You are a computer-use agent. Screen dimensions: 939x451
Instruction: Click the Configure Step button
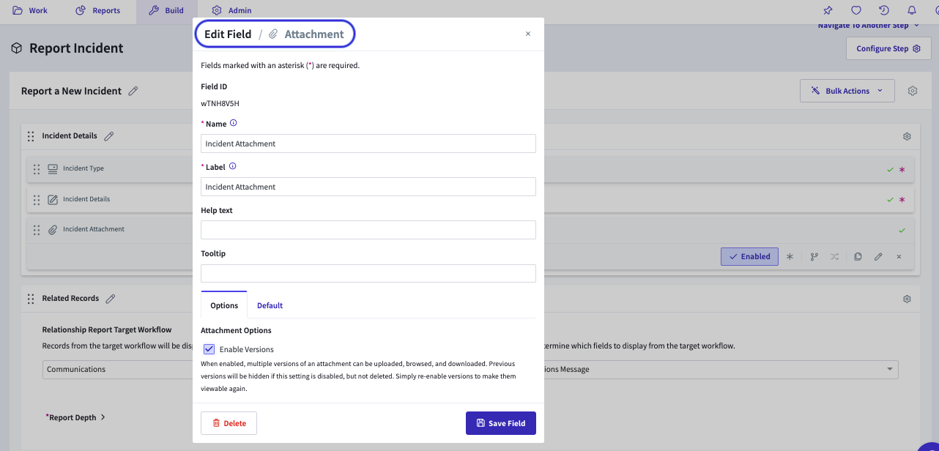pos(888,48)
